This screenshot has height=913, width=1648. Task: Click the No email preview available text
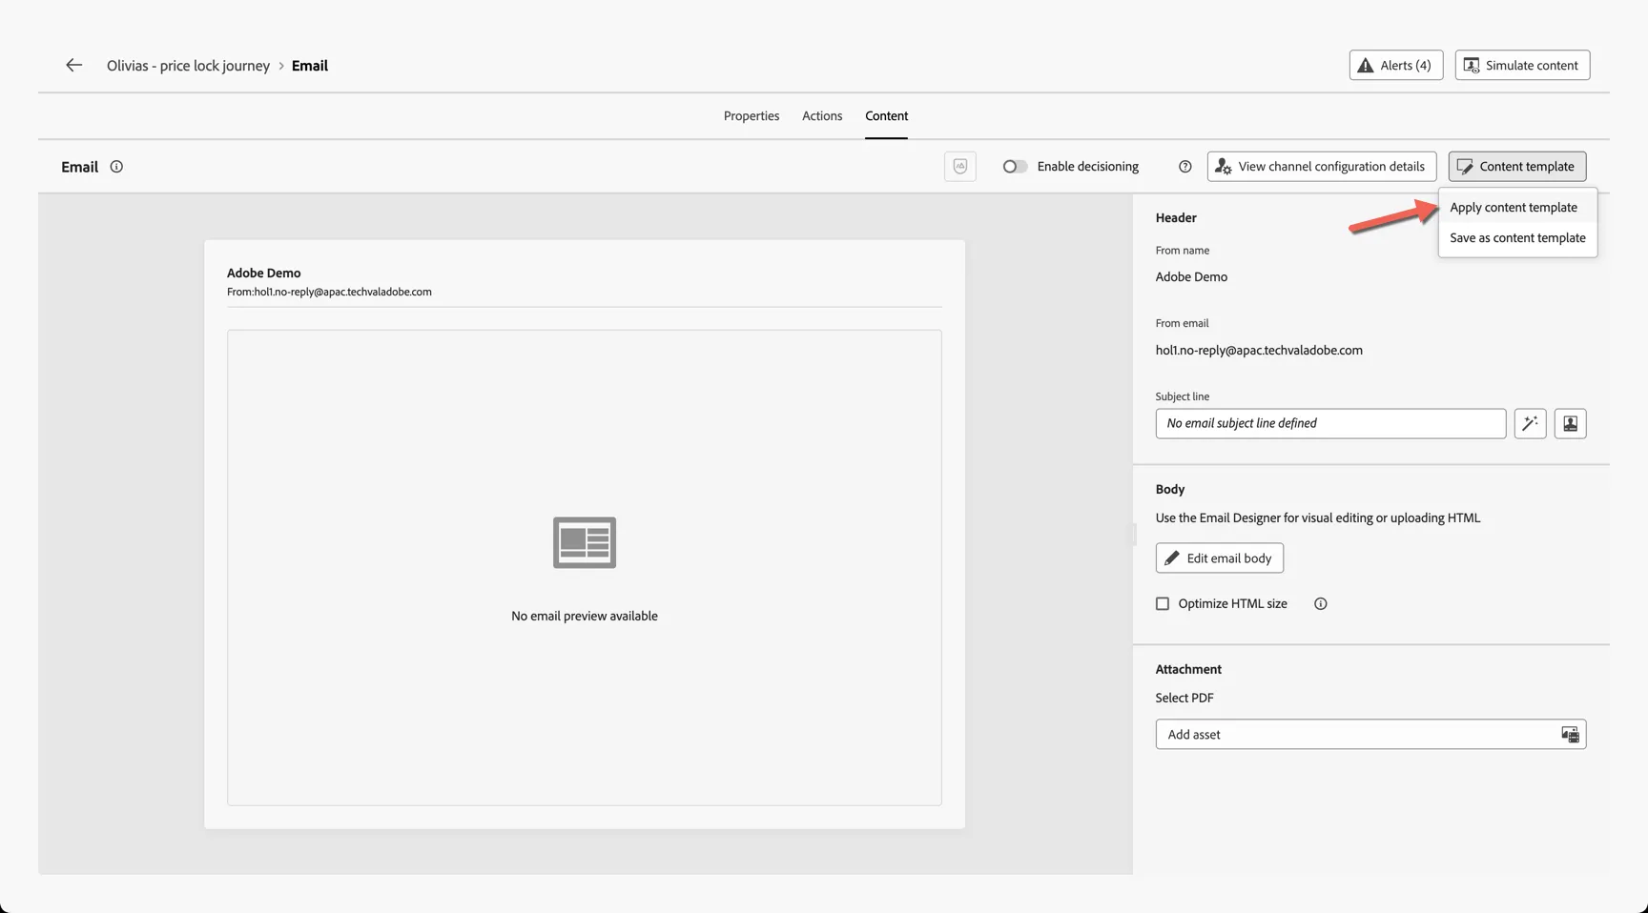pos(585,616)
